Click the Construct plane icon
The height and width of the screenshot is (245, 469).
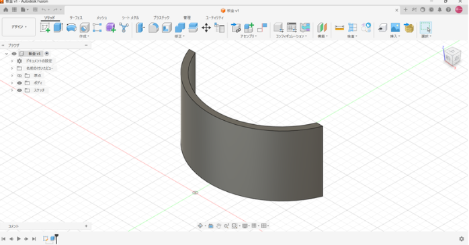(x=322, y=28)
